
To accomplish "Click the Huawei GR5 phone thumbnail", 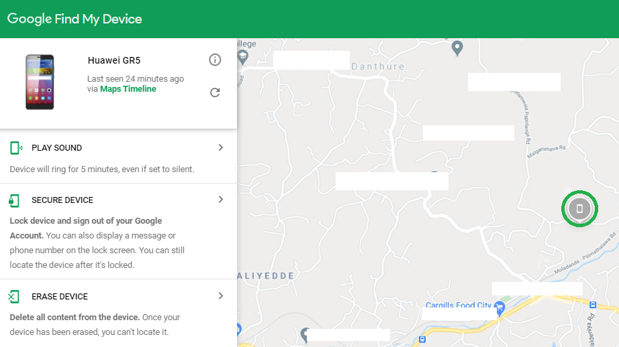I will (x=40, y=82).
